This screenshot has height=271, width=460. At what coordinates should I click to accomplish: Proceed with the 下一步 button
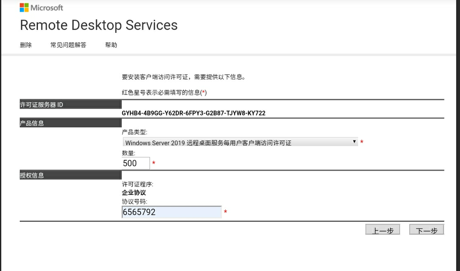(426, 229)
